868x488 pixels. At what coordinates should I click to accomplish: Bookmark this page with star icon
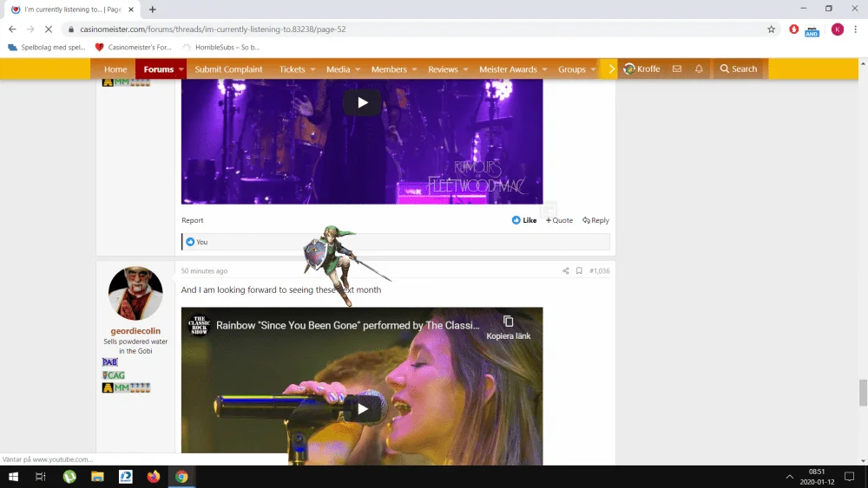[x=771, y=29]
